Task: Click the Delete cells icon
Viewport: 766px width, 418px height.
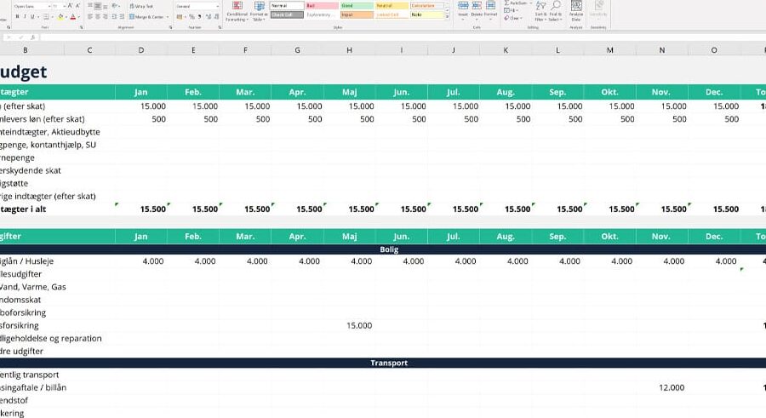Action: [x=477, y=9]
